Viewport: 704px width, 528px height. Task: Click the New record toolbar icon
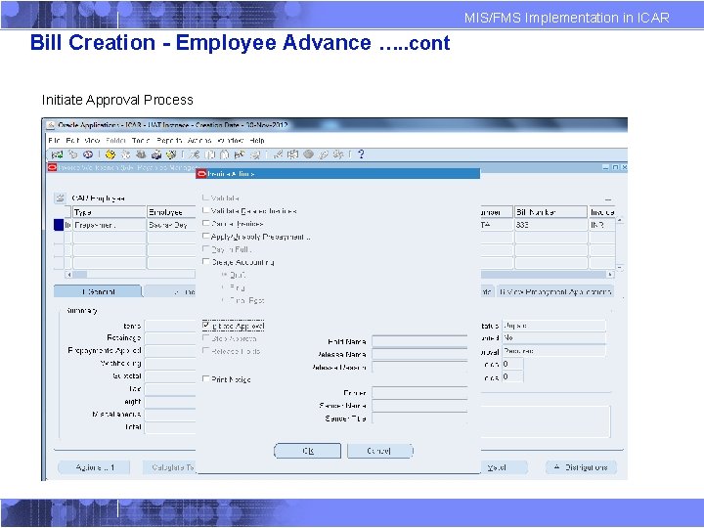click(x=57, y=154)
